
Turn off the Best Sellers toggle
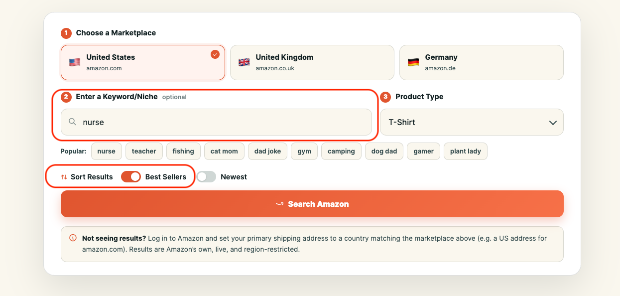click(x=131, y=177)
